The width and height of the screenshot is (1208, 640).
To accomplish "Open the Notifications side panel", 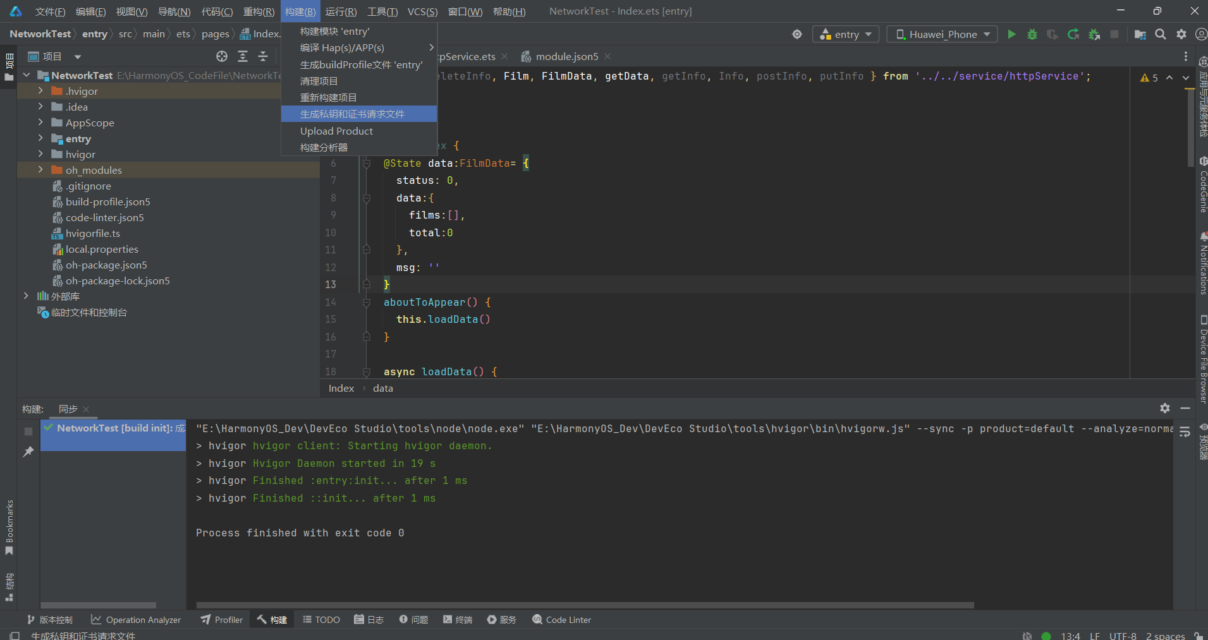I will [x=1203, y=263].
